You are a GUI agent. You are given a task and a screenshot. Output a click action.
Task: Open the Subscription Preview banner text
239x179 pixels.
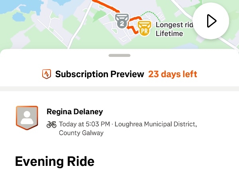point(100,74)
